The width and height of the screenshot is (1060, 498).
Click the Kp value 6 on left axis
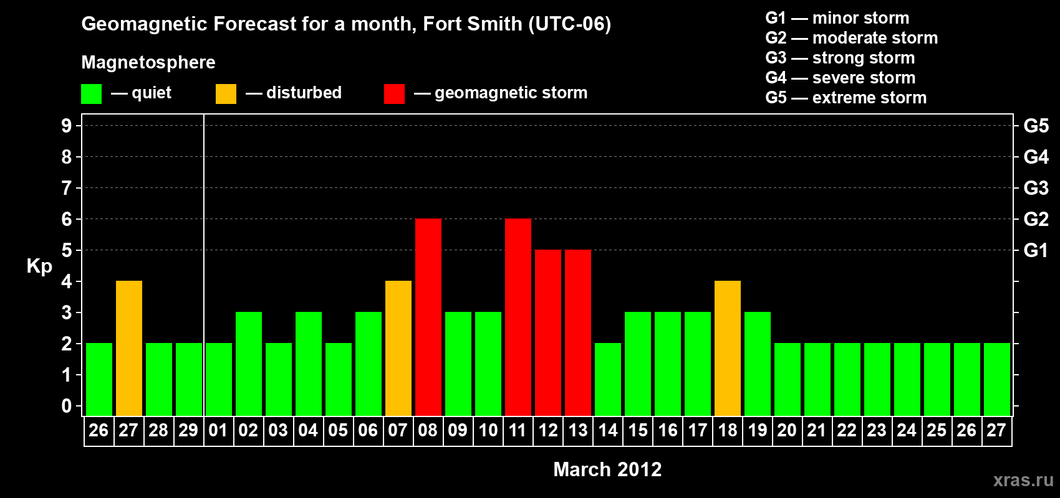tap(67, 219)
